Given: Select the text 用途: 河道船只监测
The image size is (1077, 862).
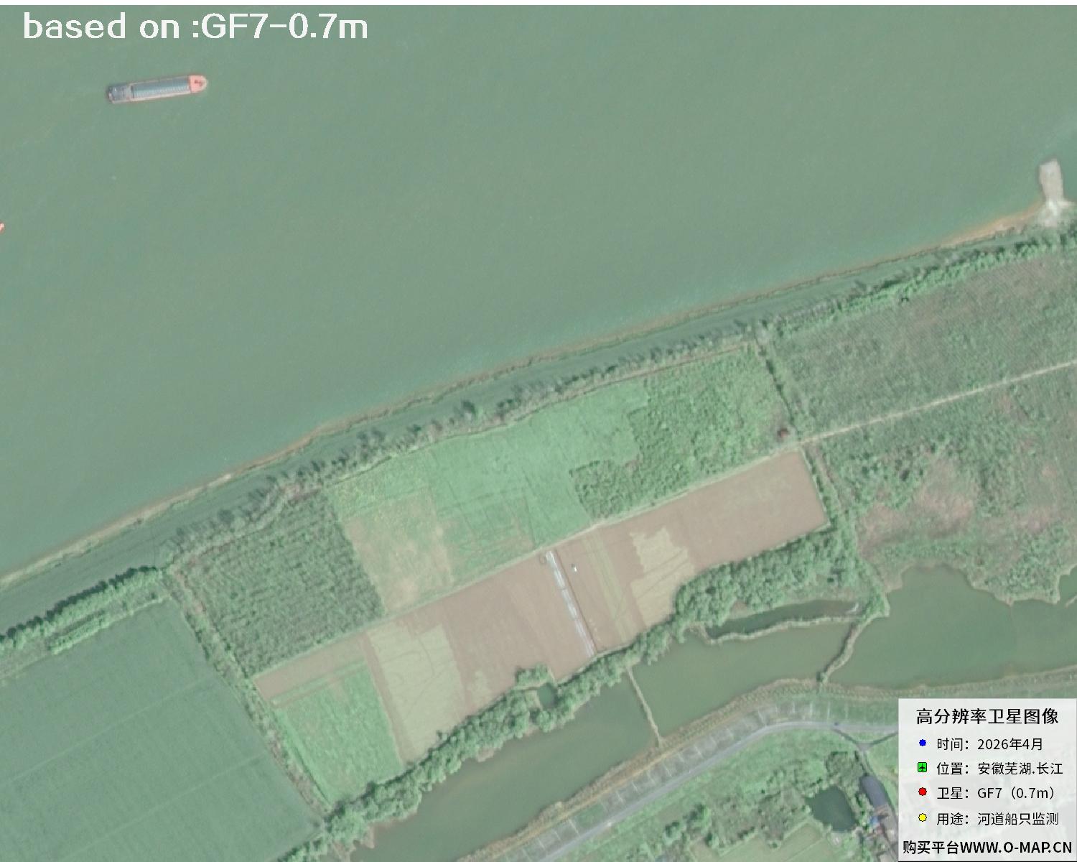Looking at the screenshot, I should [x=997, y=818].
